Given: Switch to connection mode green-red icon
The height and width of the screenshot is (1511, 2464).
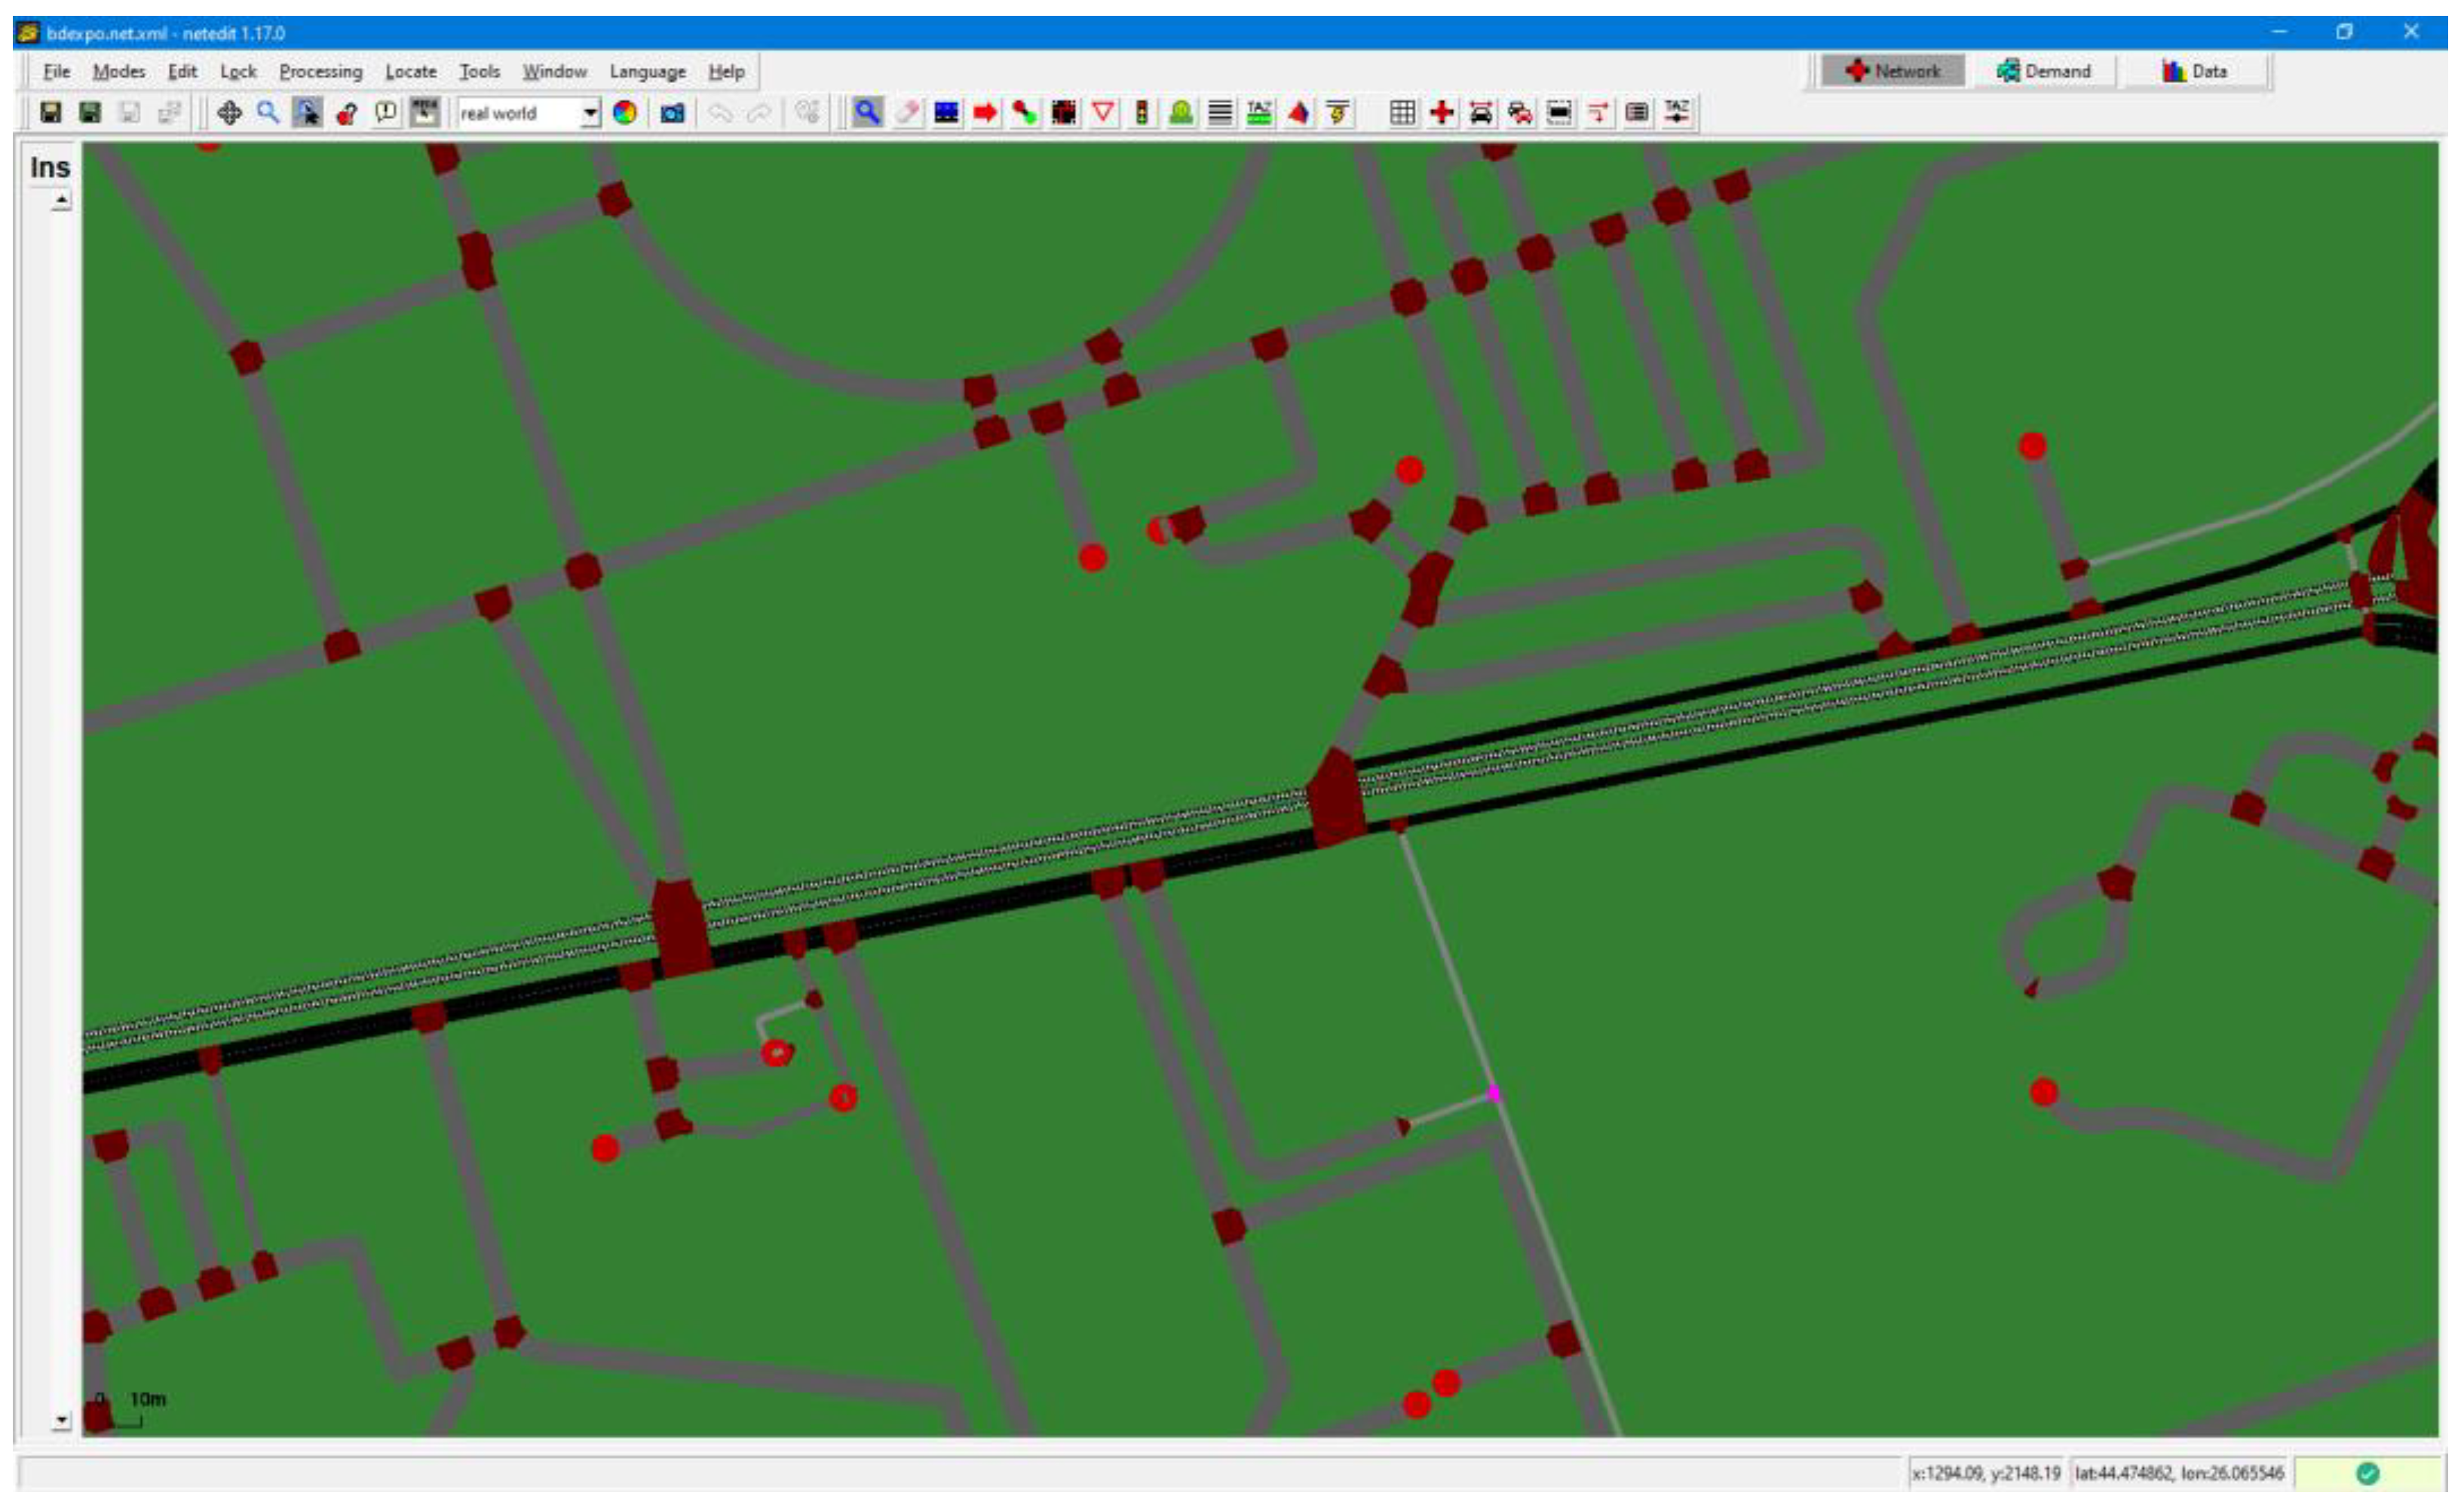Looking at the screenshot, I should pos(1024,113).
